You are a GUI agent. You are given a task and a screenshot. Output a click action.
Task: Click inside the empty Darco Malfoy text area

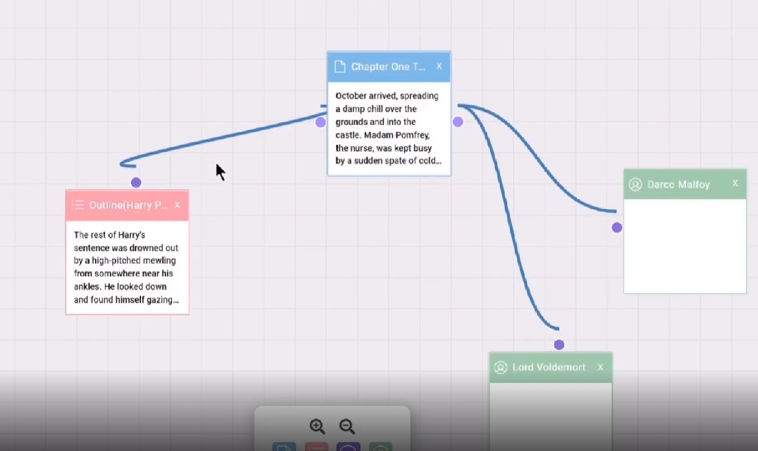pos(684,245)
